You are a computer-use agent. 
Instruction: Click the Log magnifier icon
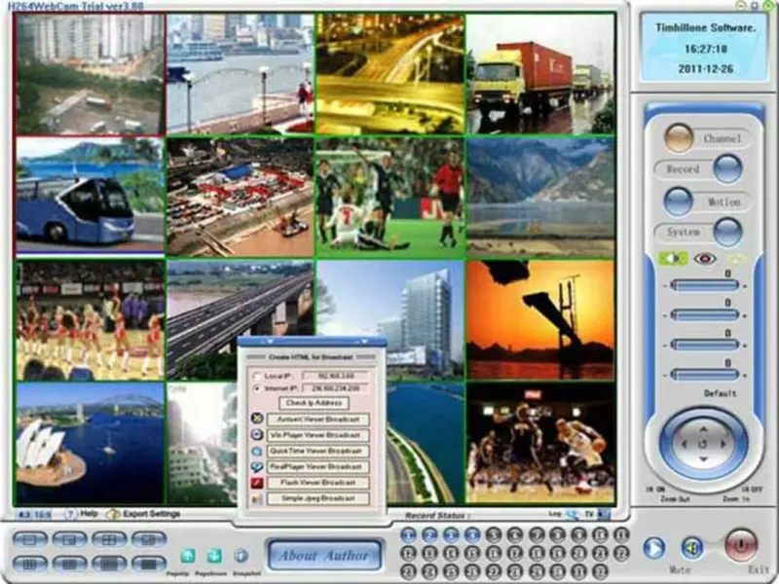pos(572,515)
